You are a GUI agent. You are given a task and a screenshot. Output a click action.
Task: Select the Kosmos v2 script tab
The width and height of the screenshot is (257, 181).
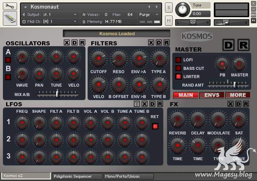point(26,176)
